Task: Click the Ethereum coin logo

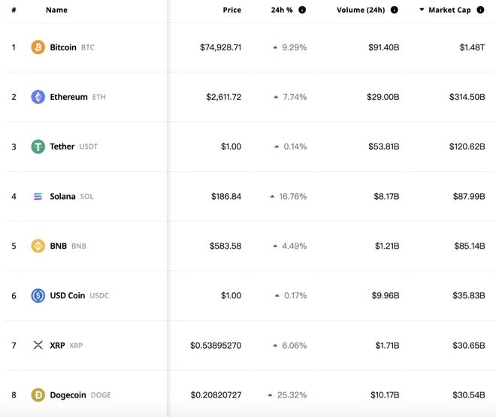Action: [38, 97]
